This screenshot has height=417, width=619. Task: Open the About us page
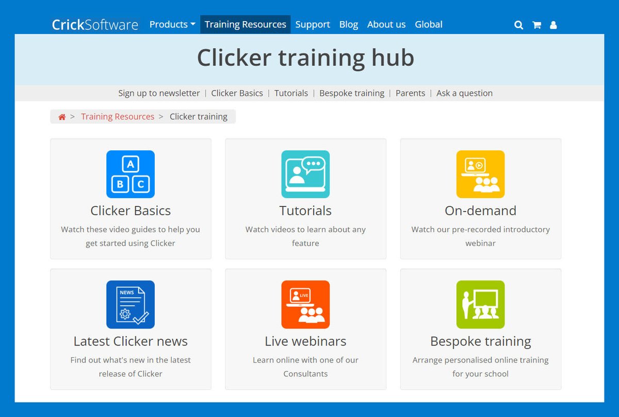point(386,24)
